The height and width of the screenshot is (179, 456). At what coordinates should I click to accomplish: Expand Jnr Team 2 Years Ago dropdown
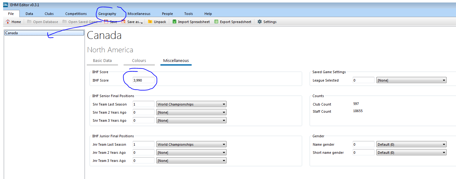[x=224, y=153]
